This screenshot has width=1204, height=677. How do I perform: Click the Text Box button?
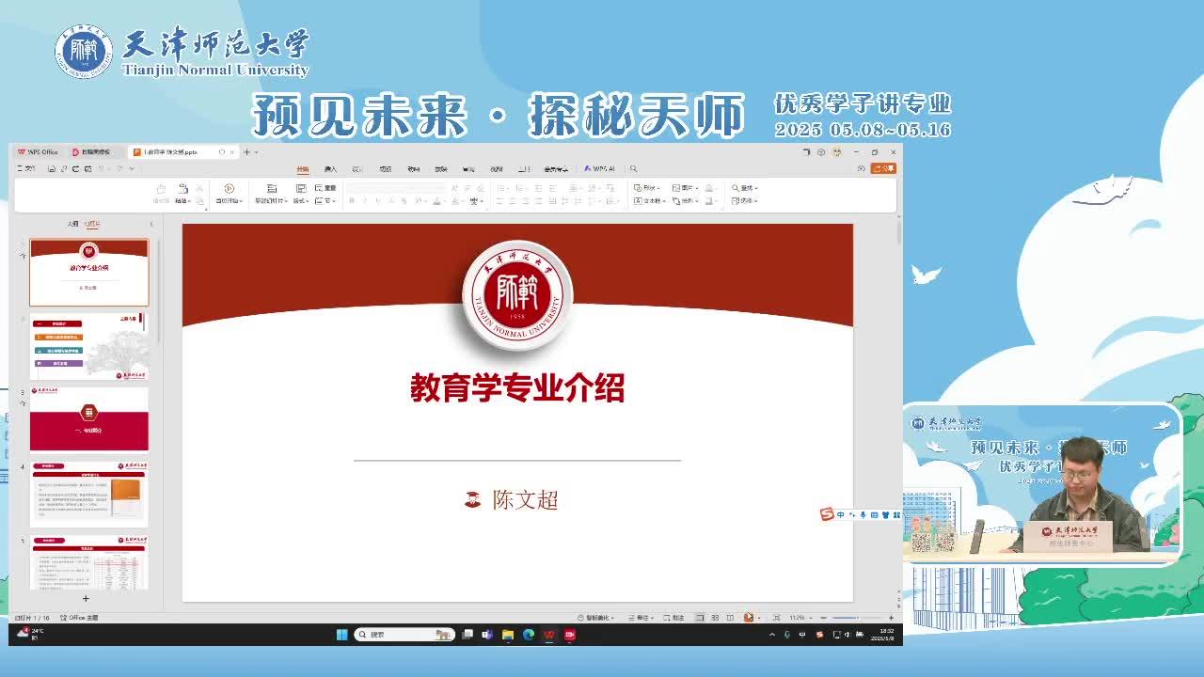point(649,201)
